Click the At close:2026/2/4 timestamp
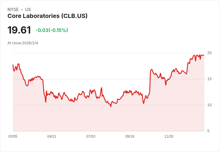Image resolution: width=220 pixels, height=152 pixels. (23, 43)
